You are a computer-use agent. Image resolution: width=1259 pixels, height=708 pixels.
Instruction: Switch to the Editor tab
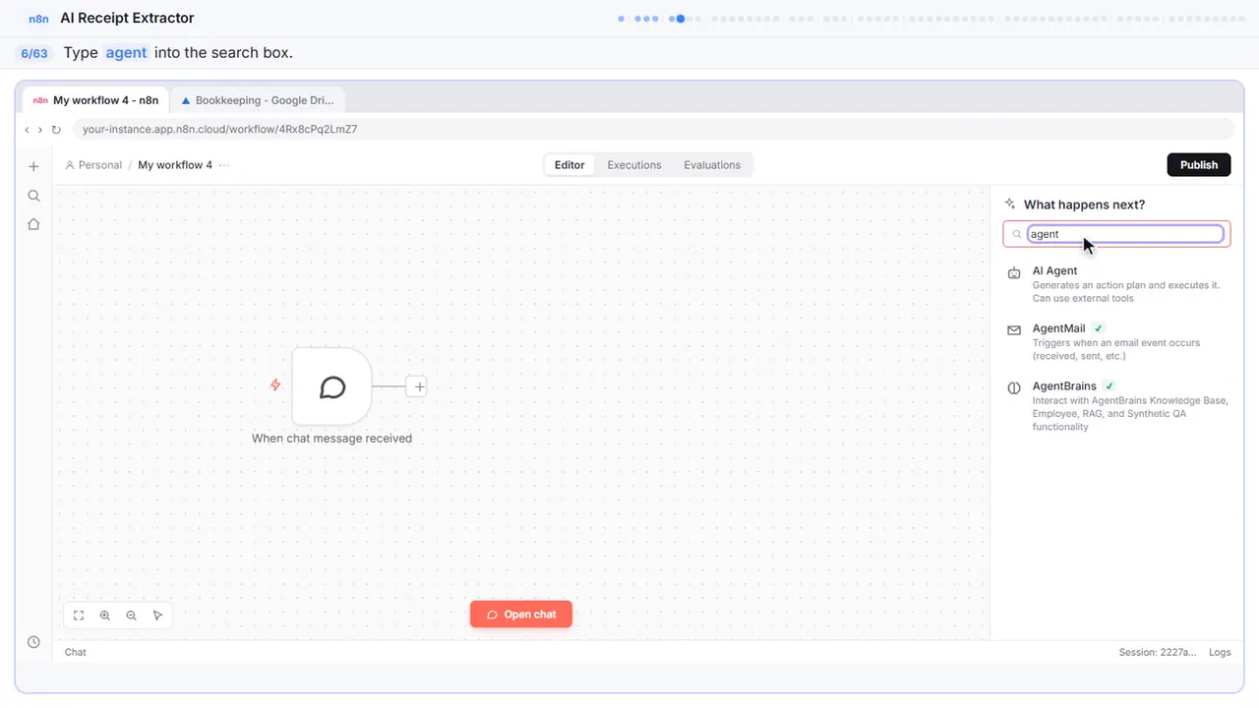coord(570,165)
